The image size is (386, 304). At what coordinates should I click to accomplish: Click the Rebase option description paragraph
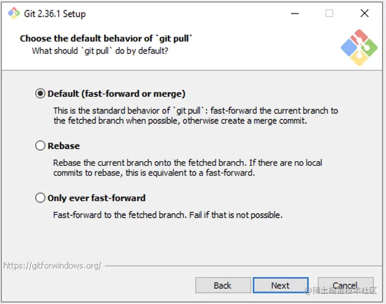tap(187, 167)
